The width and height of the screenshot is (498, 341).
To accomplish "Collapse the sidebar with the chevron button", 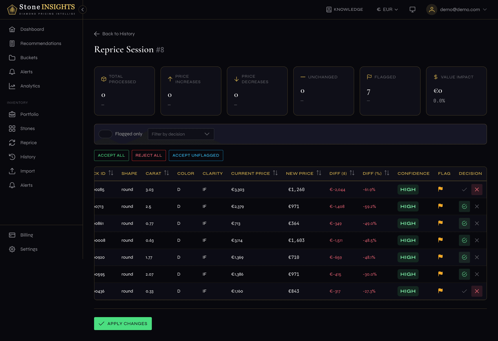I will (83, 10).
